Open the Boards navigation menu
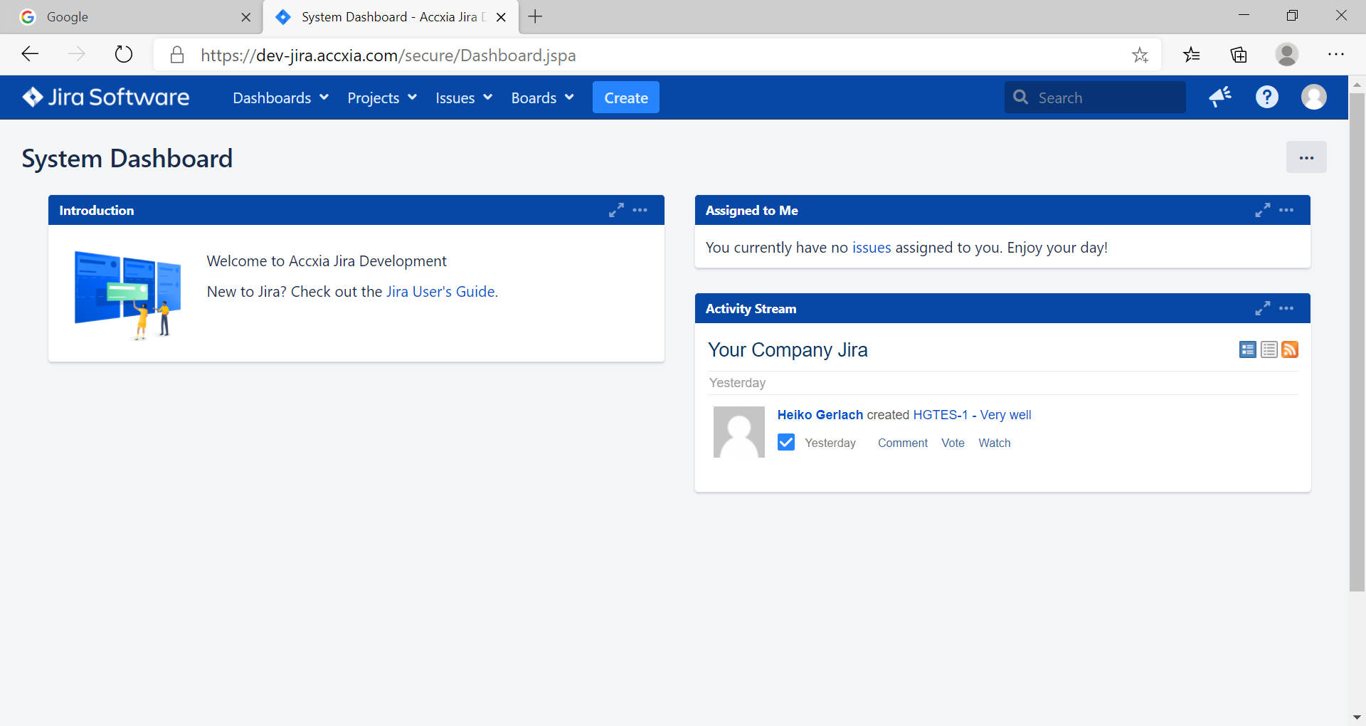Image resolution: width=1366 pixels, height=726 pixels. pyautogui.click(x=542, y=98)
